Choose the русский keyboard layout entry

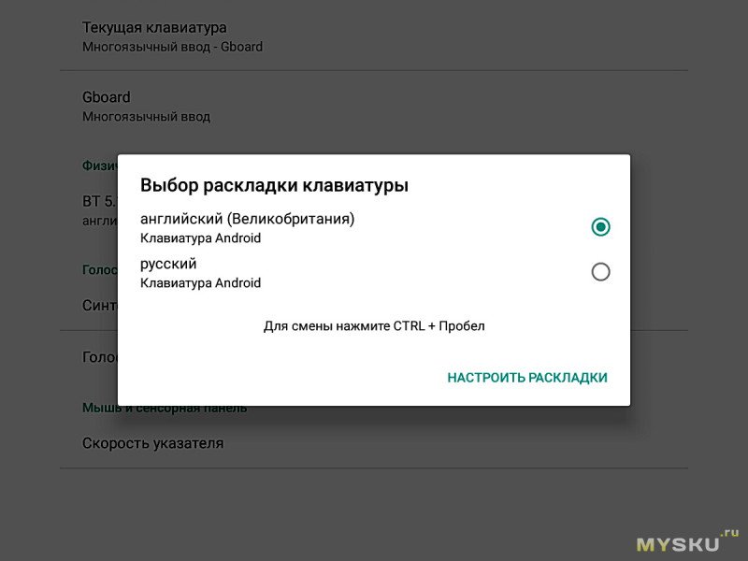[374, 272]
